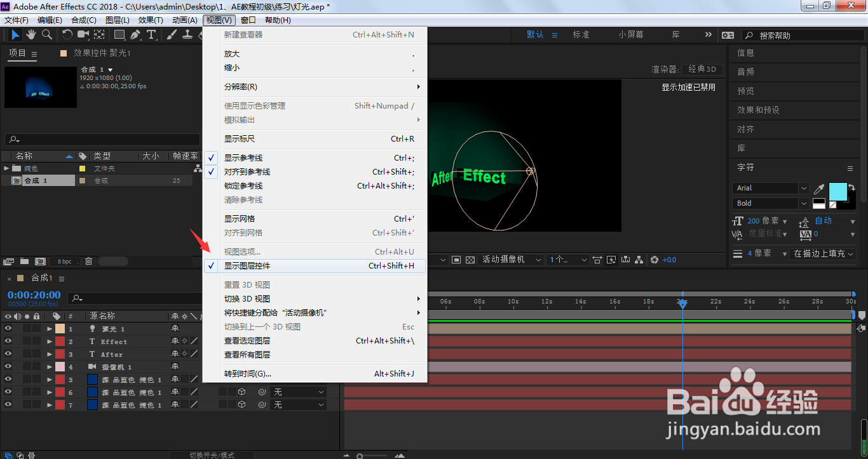Select the Rectangle shape tool
This screenshot has width=868, height=459.
[x=119, y=34]
